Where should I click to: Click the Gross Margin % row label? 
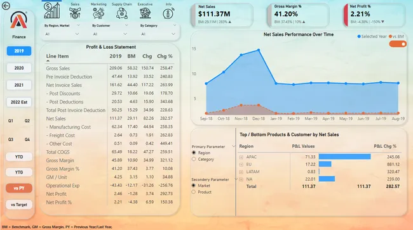click(63, 169)
